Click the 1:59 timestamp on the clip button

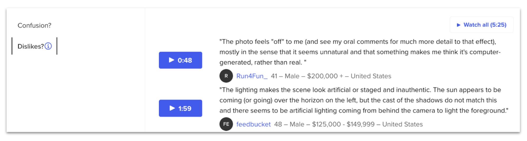[x=185, y=108]
